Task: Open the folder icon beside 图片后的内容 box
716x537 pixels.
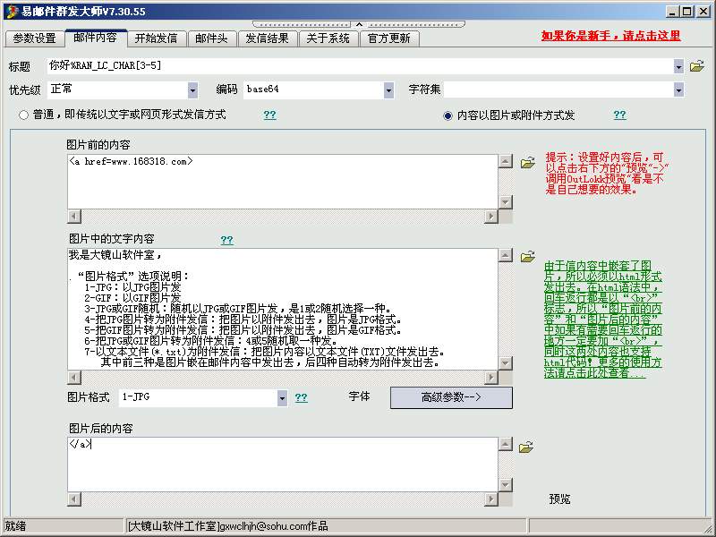Action: 528,447
